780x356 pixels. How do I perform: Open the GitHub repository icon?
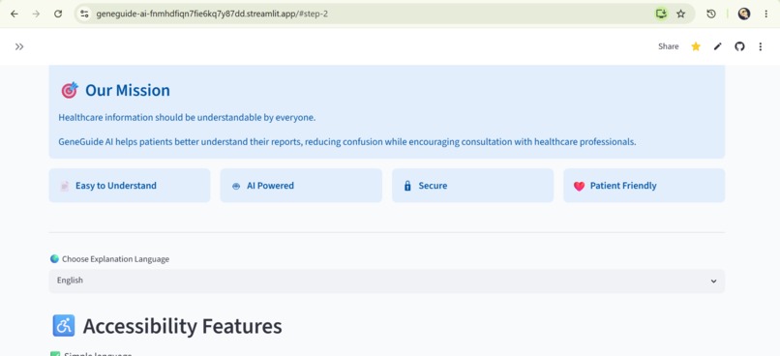(739, 46)
